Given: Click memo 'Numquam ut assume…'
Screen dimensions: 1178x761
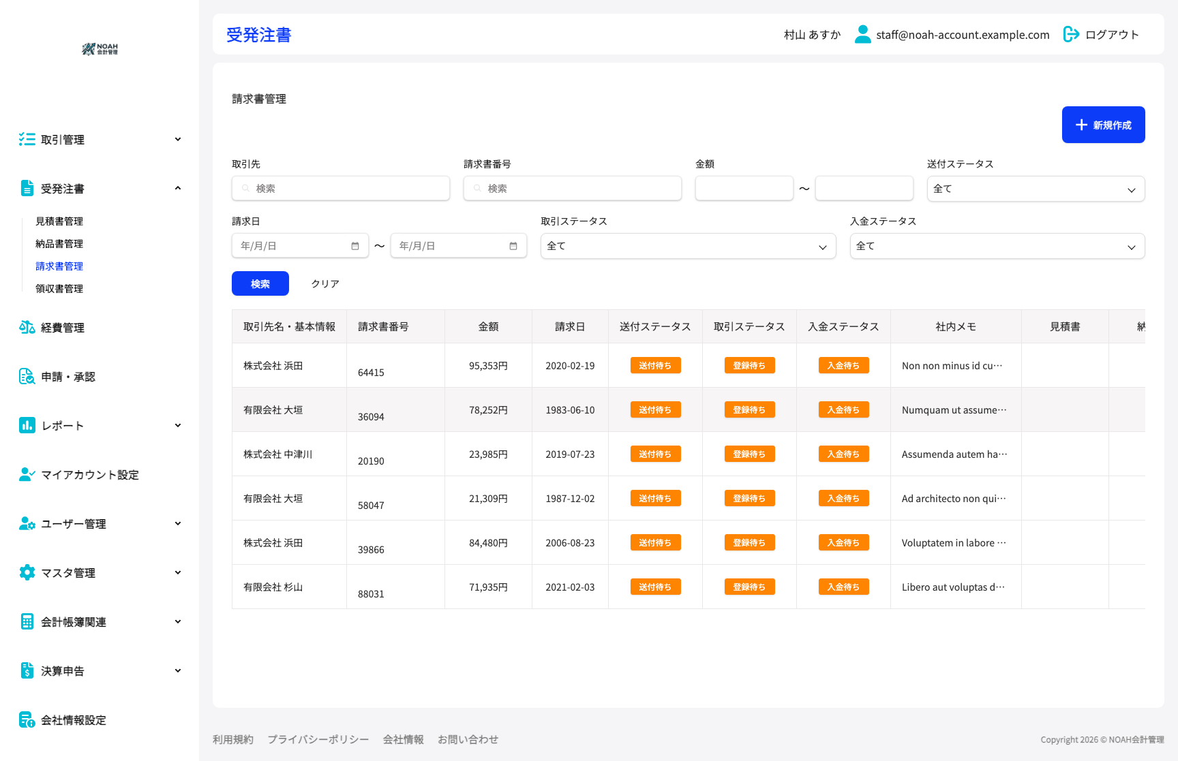Looking at the screenshot, I should pyautogui.click(x=954, y=410).
